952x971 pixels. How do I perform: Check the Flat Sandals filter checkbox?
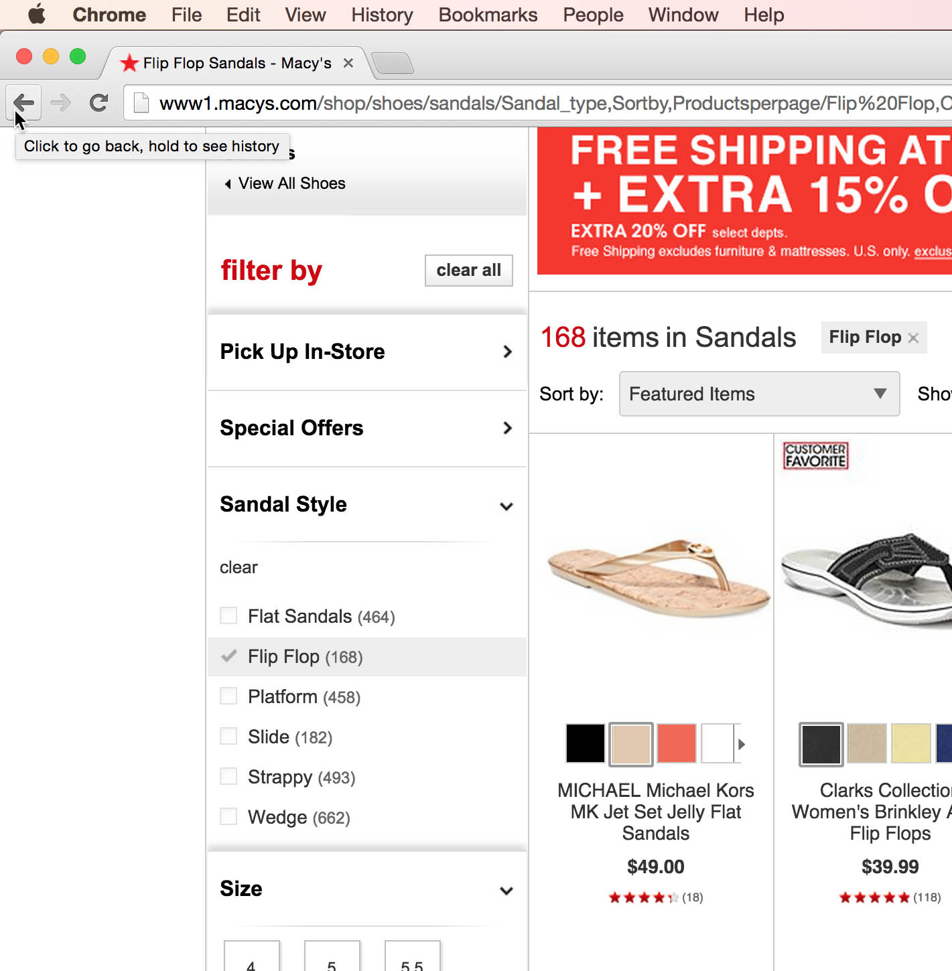[229, 616]
